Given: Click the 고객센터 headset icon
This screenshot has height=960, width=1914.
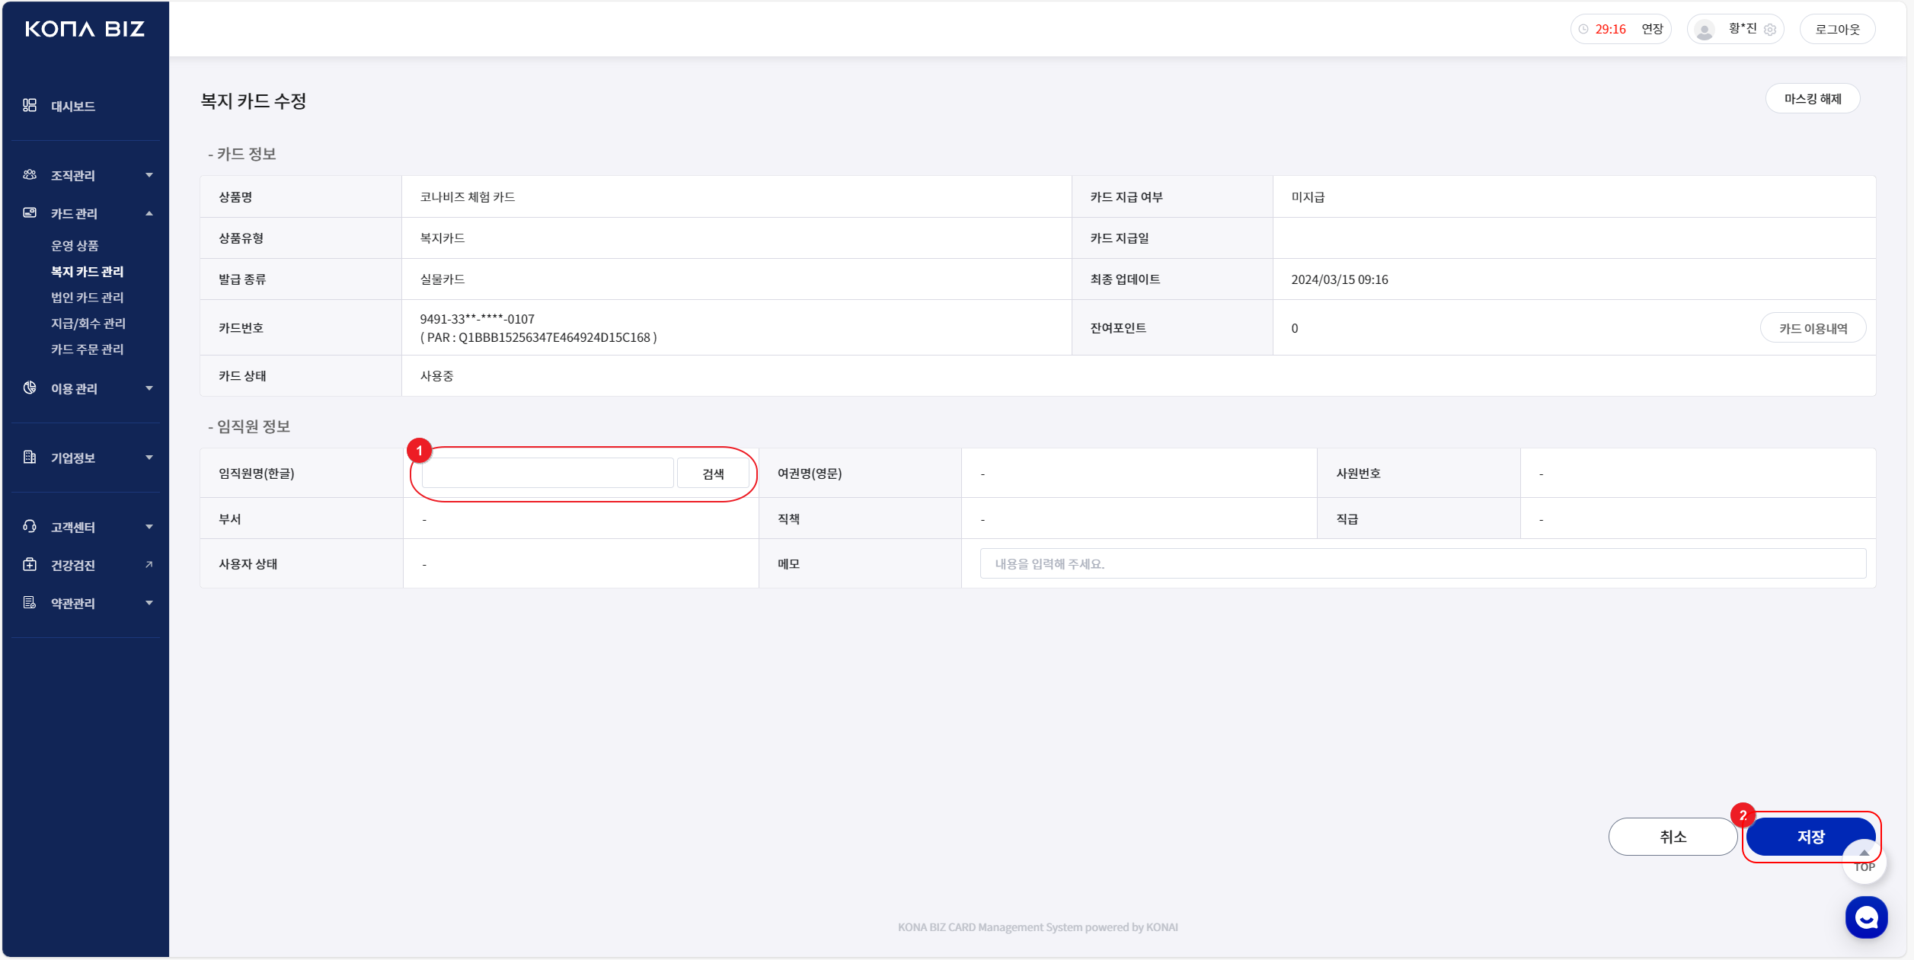Looking at the screenshot, I should coord(30,527).
